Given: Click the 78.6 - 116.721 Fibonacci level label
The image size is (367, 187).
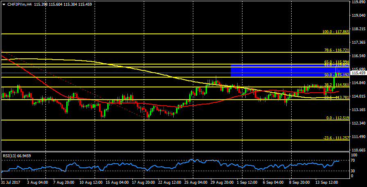Looking at the screenshot, I should [x=336, y=50].
